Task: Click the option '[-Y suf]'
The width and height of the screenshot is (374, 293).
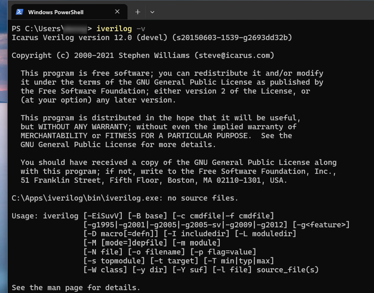Action: (x=189, y=270)
